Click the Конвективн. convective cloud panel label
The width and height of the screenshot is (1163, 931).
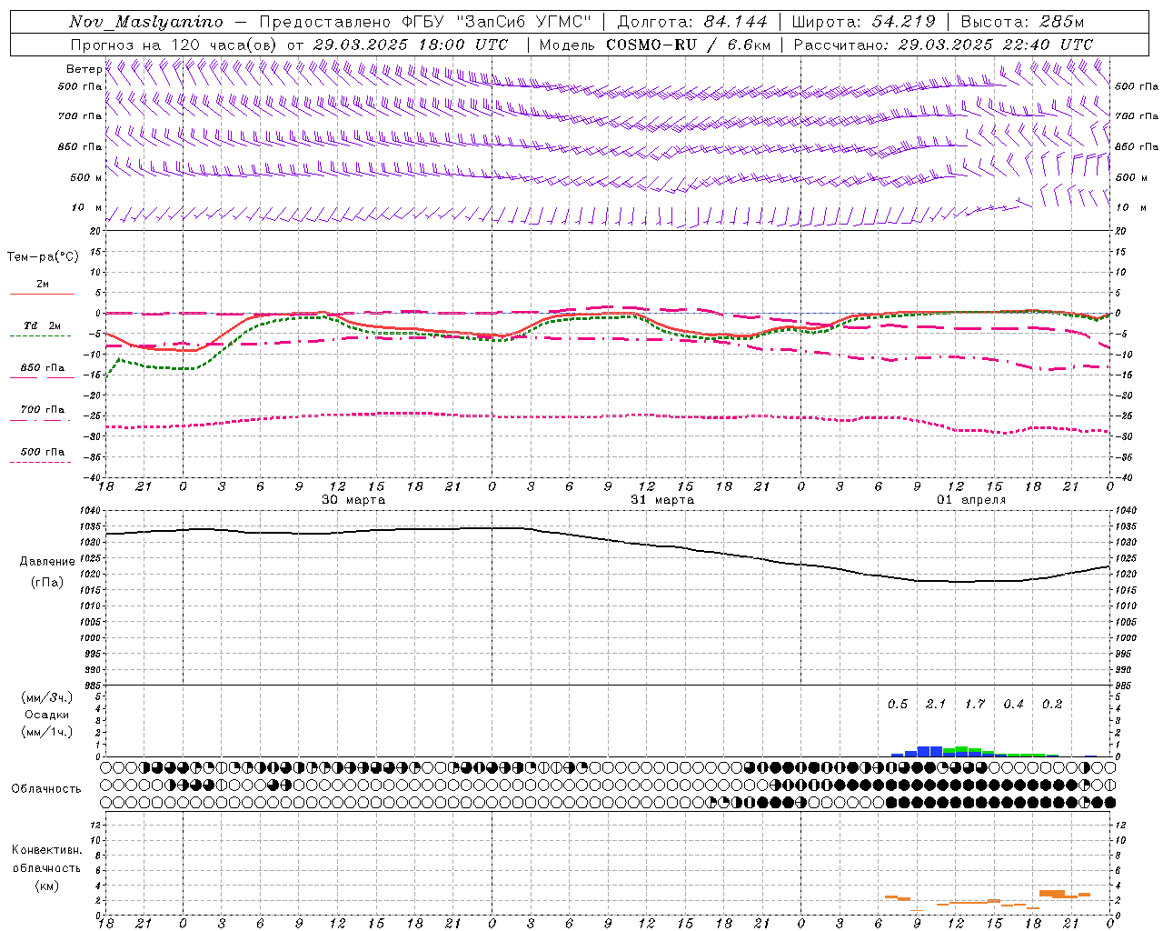pyautogui.click(x=46, y=850)
